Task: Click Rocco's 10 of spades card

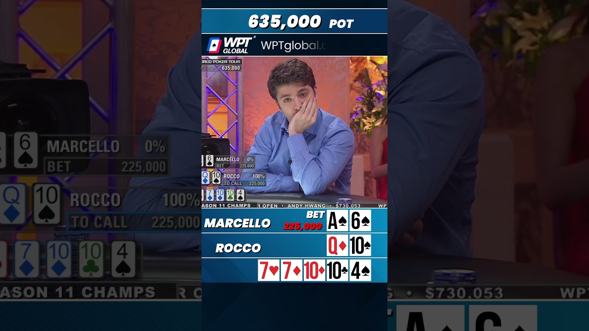Action: coord(360,245)
